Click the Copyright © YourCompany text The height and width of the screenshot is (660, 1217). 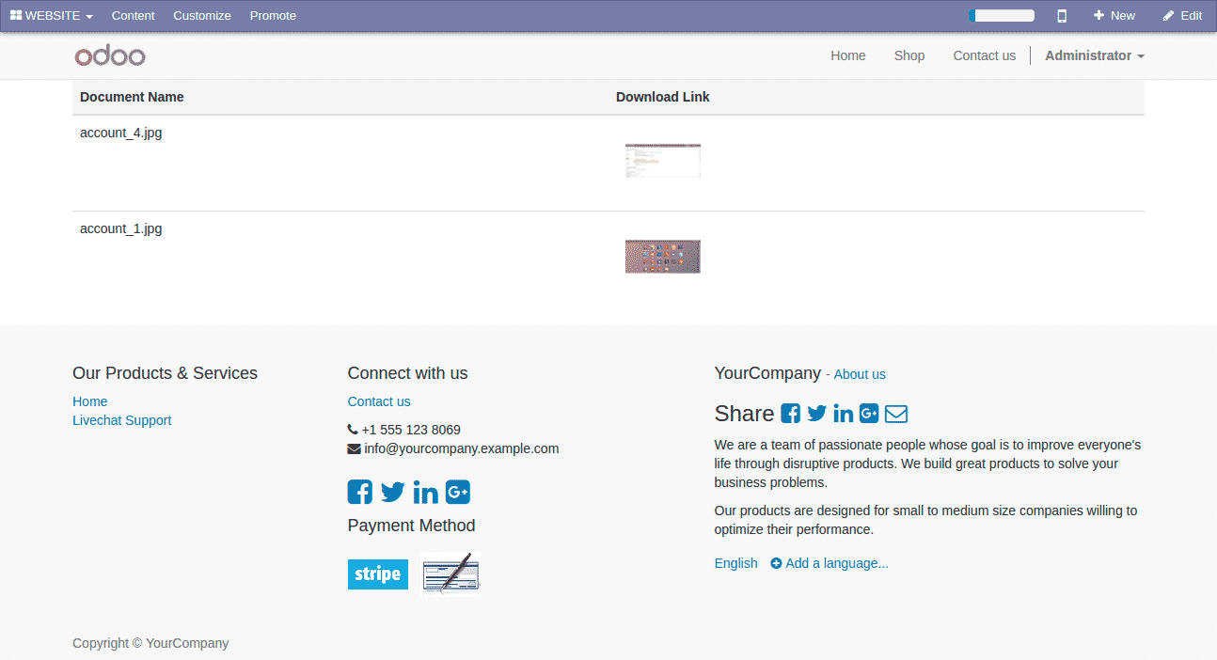(150, 643)
